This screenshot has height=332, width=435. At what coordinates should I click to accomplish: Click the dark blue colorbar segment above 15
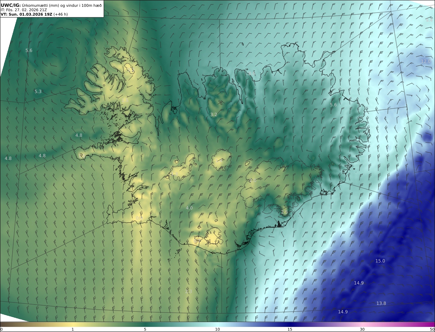tap(290, 324)
